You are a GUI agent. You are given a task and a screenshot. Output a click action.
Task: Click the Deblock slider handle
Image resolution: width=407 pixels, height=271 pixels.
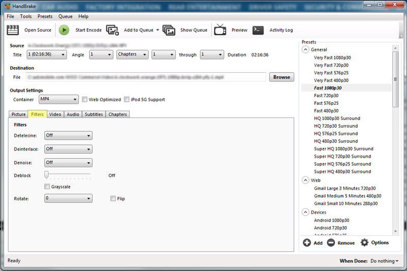(x=46, y=175)
